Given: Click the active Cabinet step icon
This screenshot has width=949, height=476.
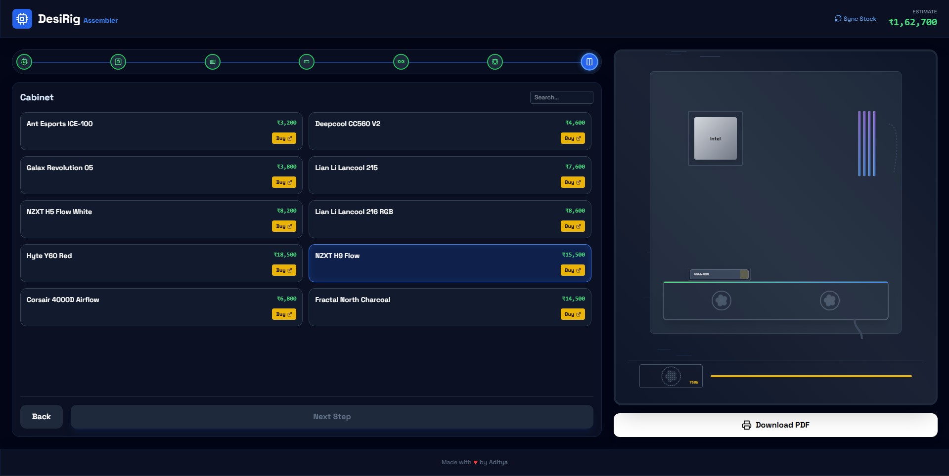Looking at the screenshot, I should coord(589,62).
